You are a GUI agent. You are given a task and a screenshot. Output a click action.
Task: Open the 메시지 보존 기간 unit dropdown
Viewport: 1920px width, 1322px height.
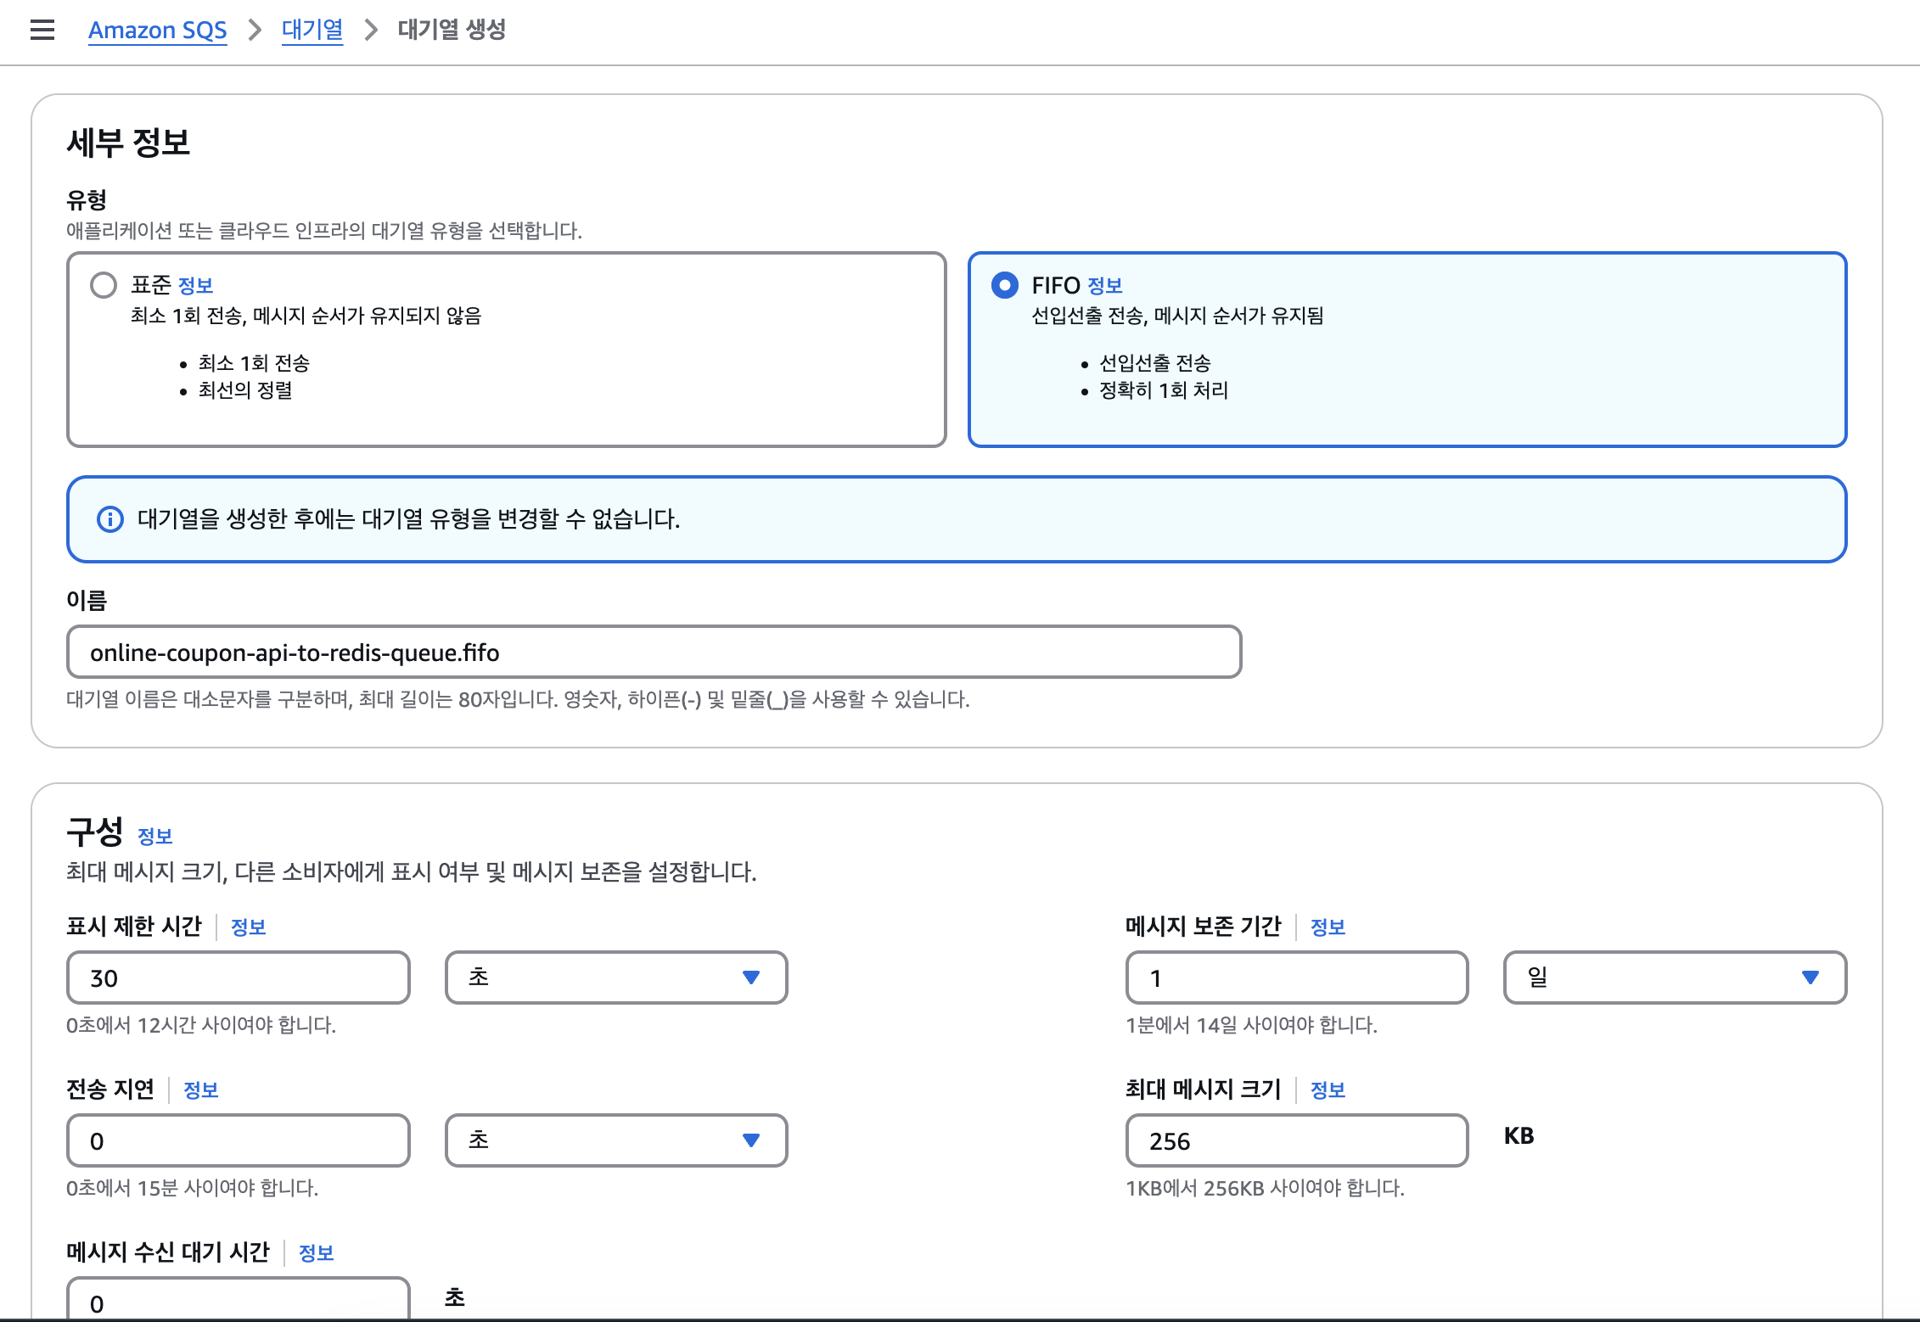point(1674,977)
